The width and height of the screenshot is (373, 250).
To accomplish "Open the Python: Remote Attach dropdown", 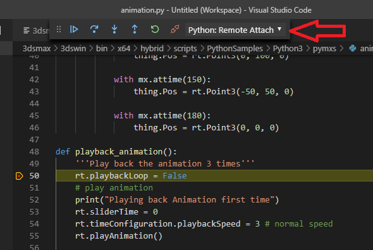I will (x=235, y=30).
